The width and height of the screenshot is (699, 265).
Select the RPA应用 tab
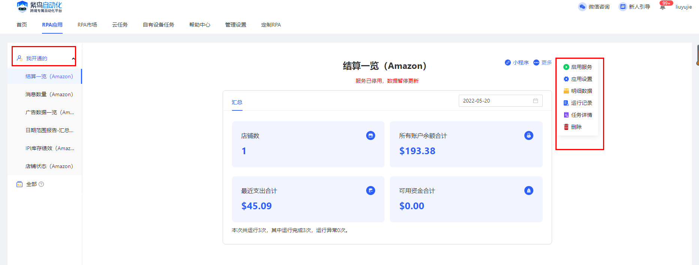point(52,25)
